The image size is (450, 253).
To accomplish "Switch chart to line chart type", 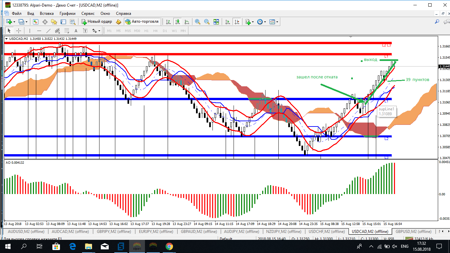I will coord(187,22).
